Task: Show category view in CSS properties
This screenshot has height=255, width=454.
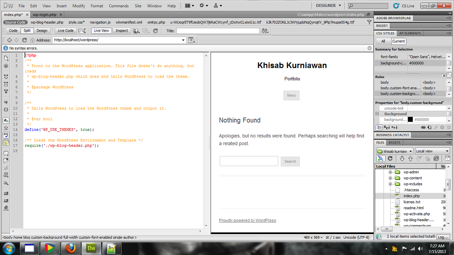Action: (379, 127)
